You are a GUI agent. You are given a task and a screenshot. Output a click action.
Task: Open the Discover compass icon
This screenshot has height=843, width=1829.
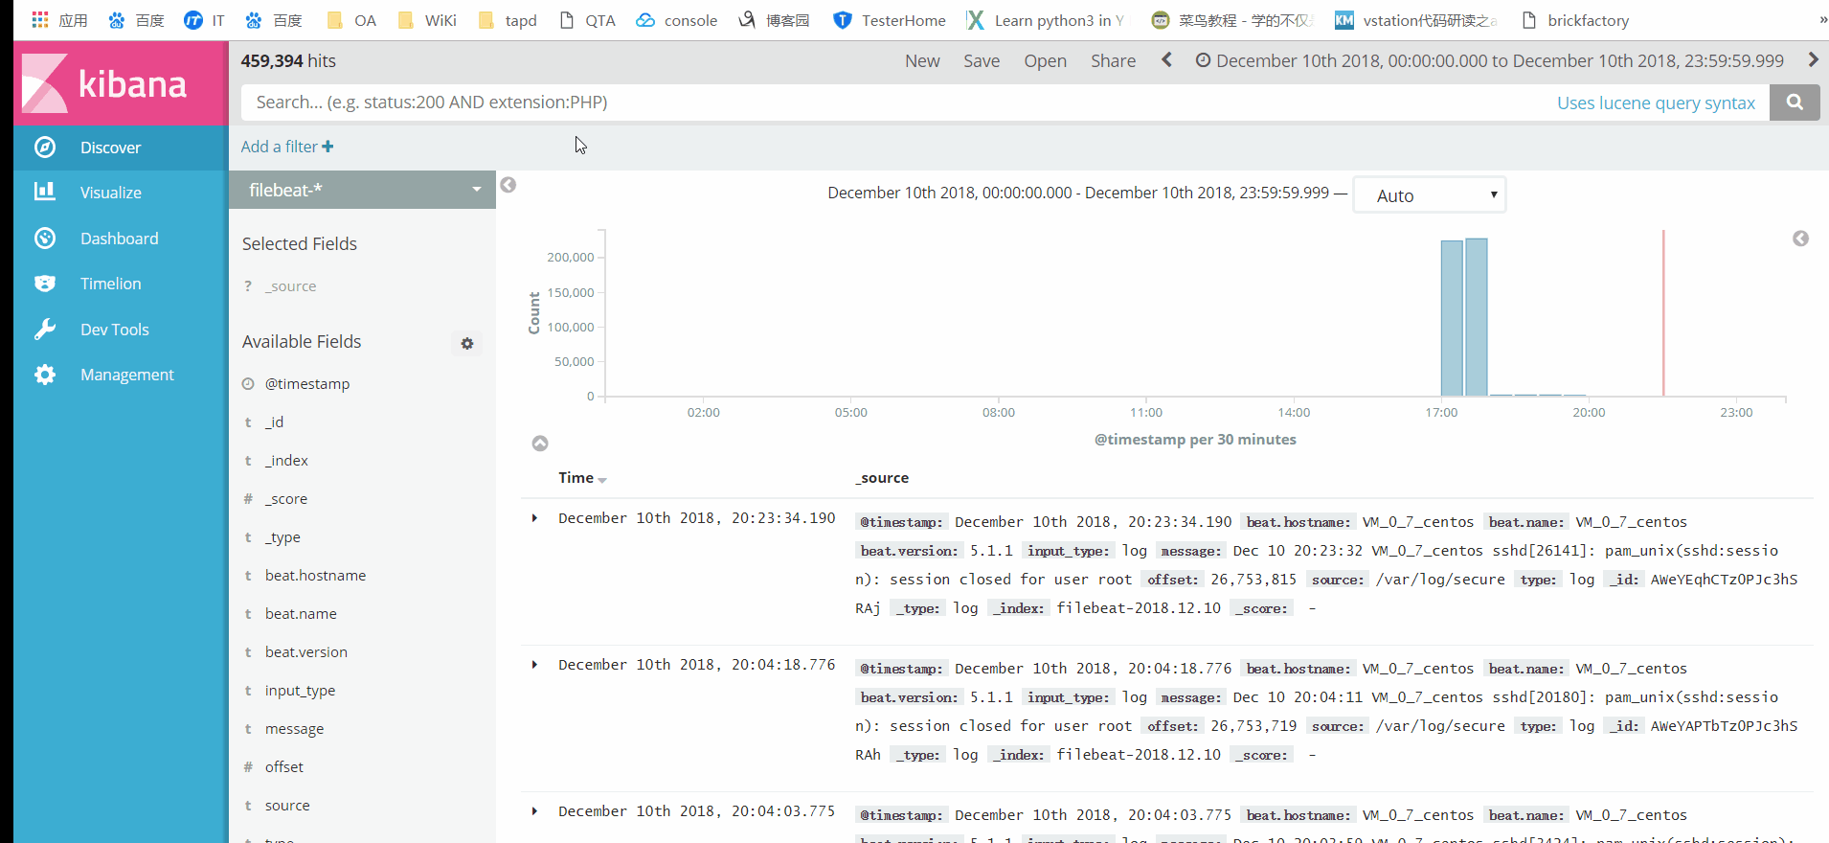(x=45, y=148)
